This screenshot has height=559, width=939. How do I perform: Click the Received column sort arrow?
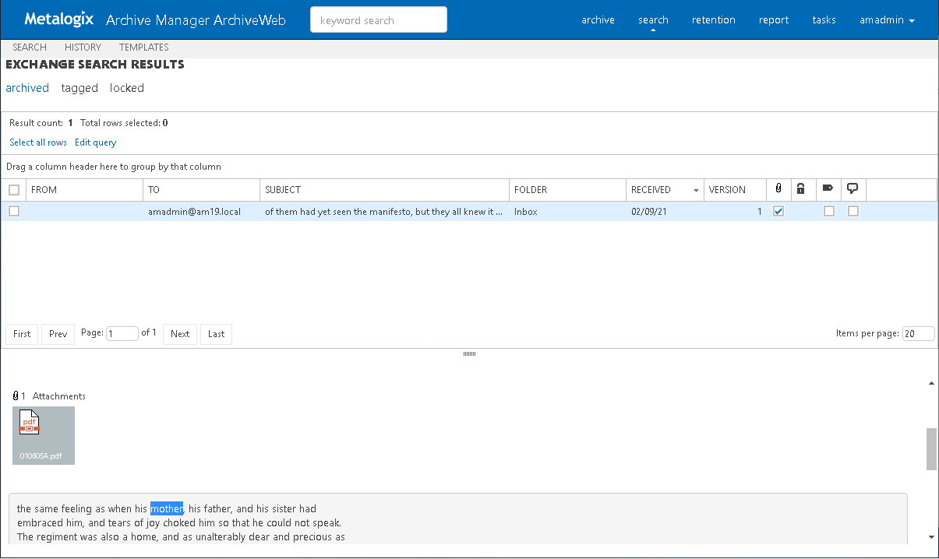[696, 190]
